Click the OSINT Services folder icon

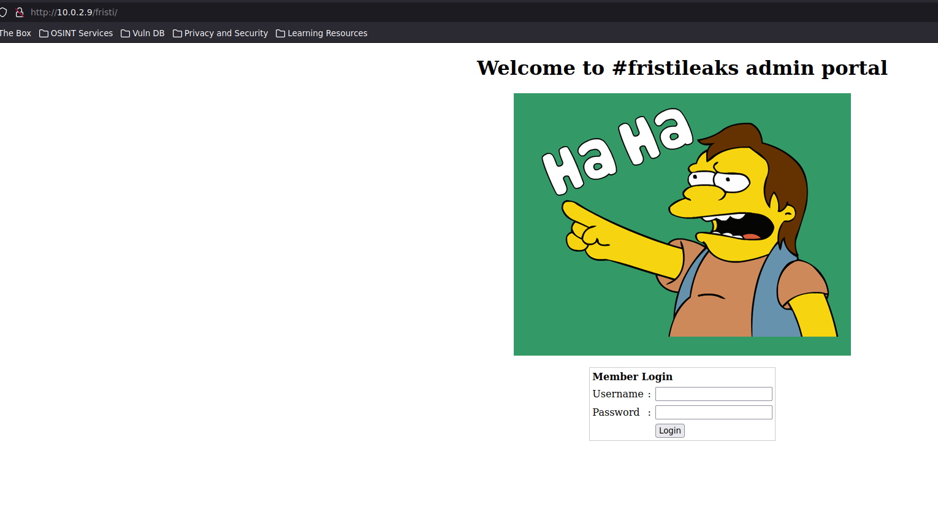click(x=44, y=34)
